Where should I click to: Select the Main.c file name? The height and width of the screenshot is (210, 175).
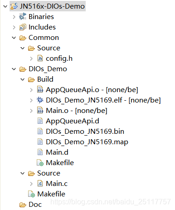click(57, 184)
